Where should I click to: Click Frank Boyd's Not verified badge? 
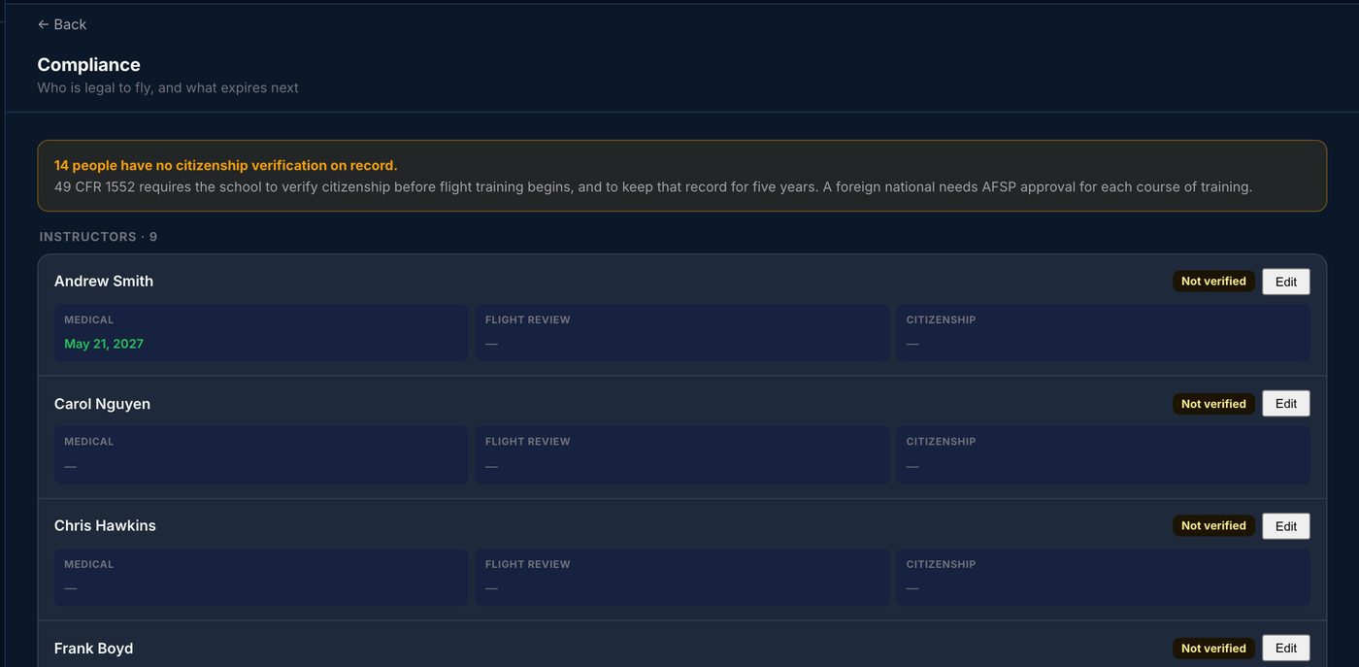(x=1213, y=648)
